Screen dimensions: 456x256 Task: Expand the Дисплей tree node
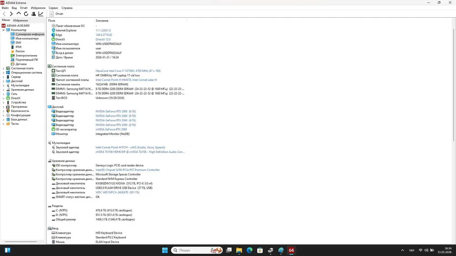(4, 81)
